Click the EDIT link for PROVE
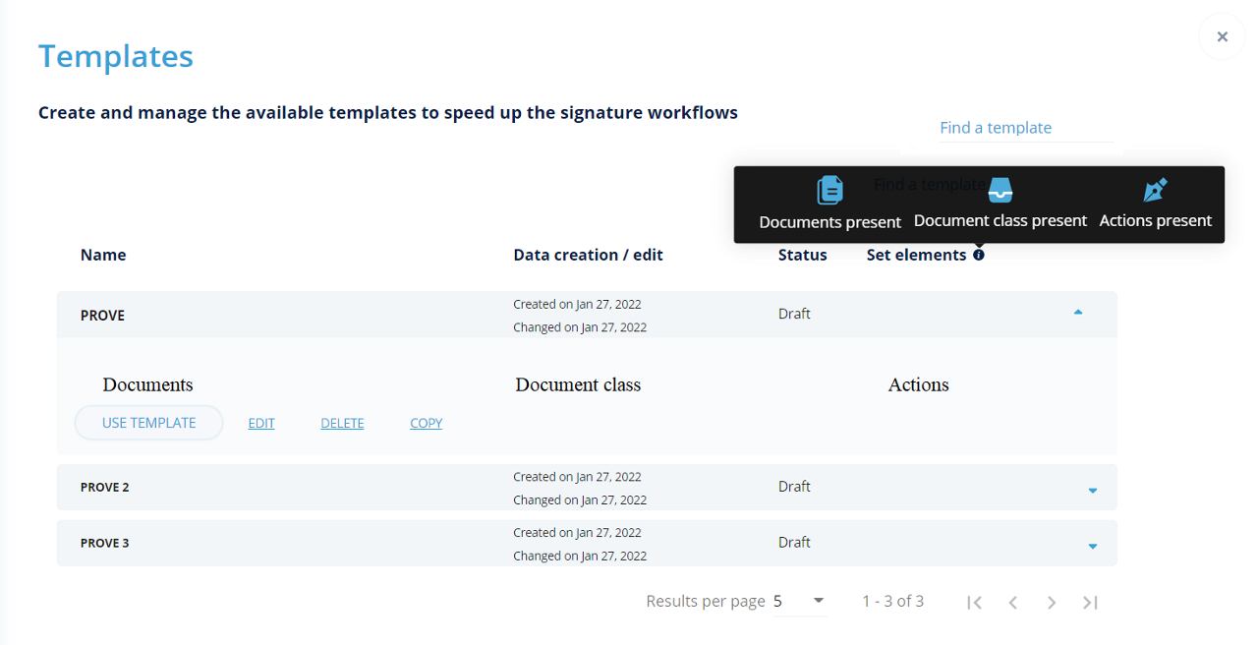The width and height of the screenshot is (1258, 646). point(261,424)
